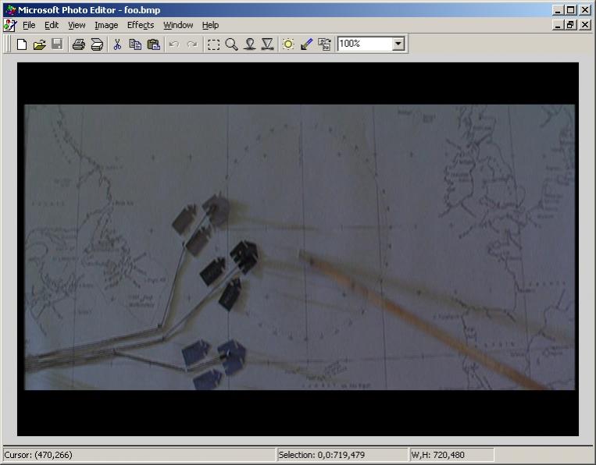The width and height of the screenshot is (596, 465).
Task: Click the Print icon in the toolbar
Action: click(78, 44)
